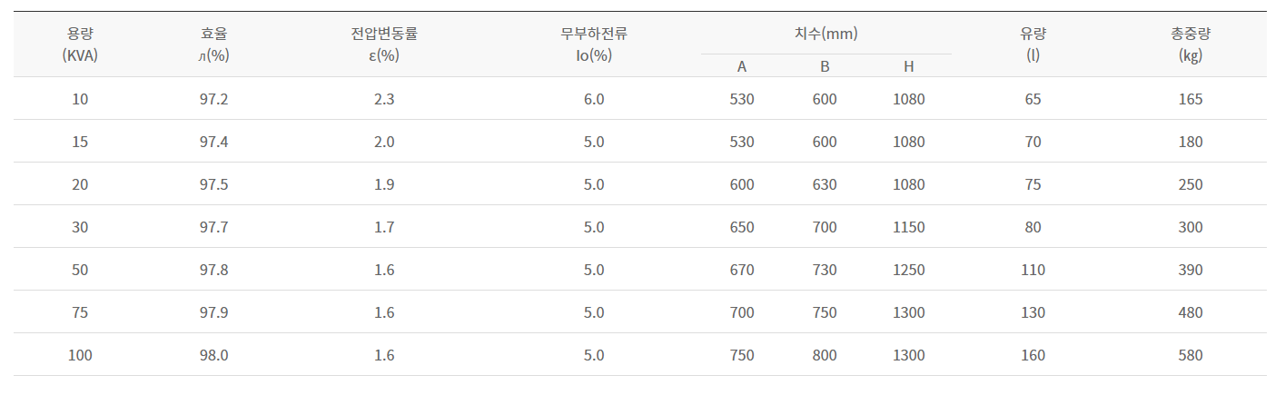
Task: Click the 730 B dimension cell
Action: pyautogui.click(x=825, y=270)
